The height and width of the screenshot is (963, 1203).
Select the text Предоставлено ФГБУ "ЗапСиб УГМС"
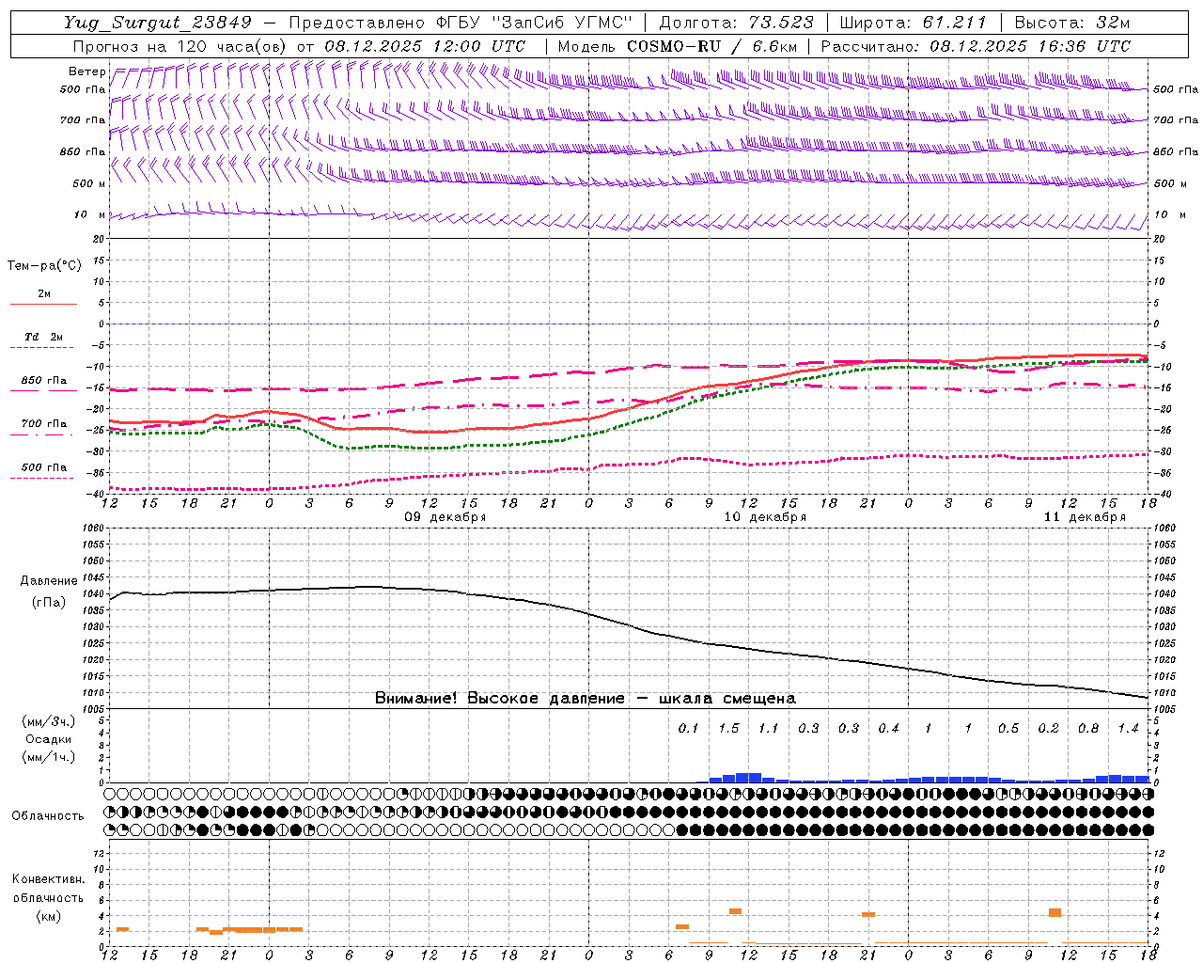(x=461, y=23)
